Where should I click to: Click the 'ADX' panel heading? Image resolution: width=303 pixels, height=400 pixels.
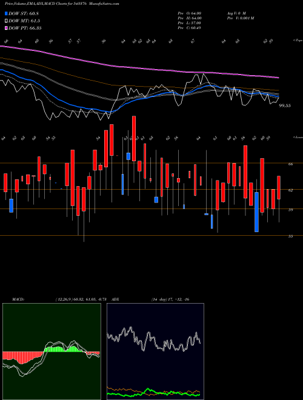[115, 299]
